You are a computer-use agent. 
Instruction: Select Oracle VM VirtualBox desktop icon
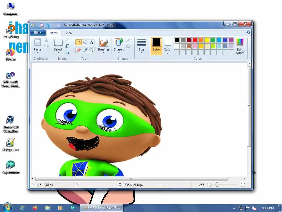tap(10, 124)
